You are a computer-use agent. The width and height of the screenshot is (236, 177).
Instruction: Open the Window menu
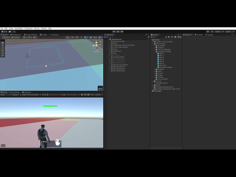click(x=44, y=28)
